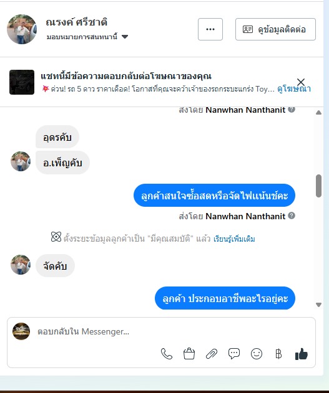Attach a file with paperclip icon
Image resolution: width=329 pixels, height=393 pixels.
pyautogui.click(x=212, y=354)
